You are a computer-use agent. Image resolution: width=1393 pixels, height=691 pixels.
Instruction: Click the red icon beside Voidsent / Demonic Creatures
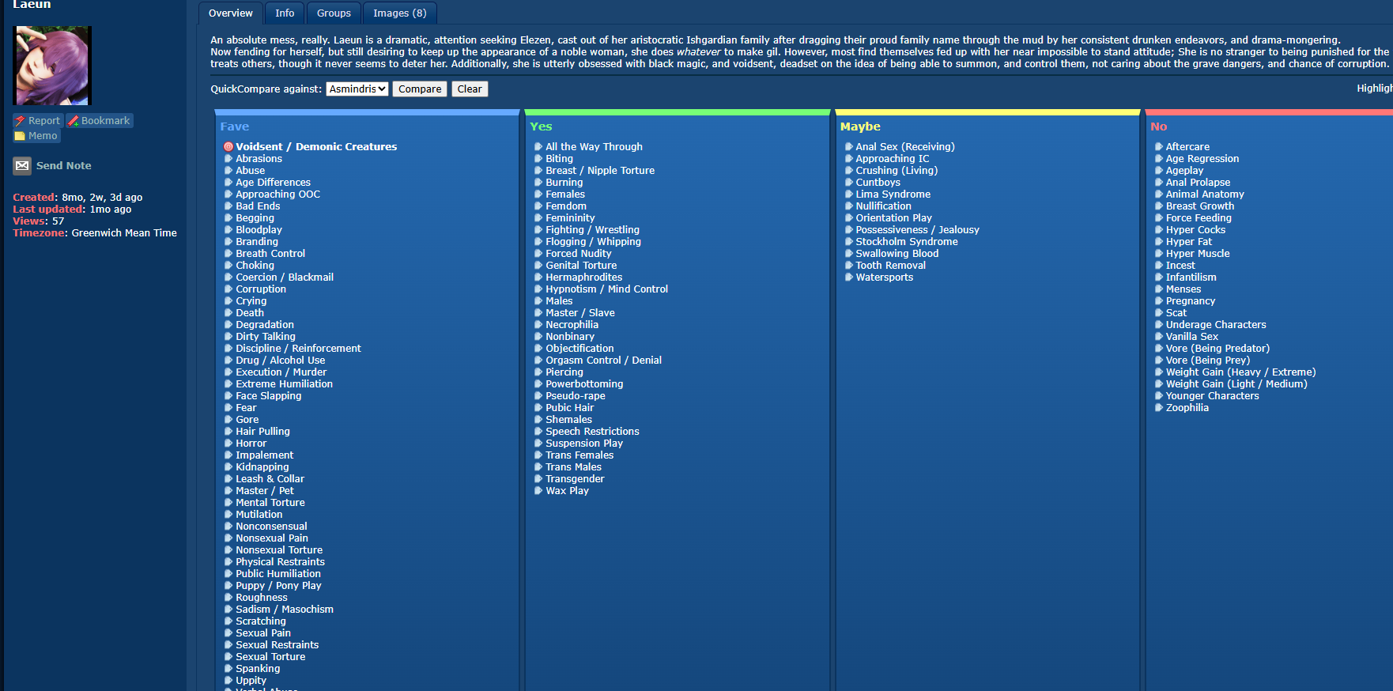point(228,147)
